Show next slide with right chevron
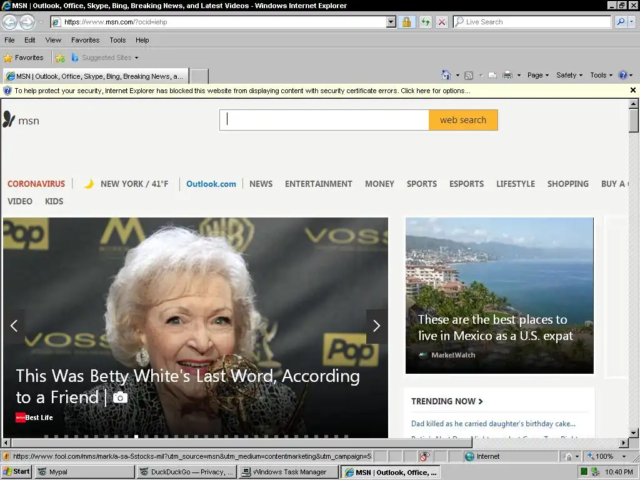 click(x=376, y=326)
